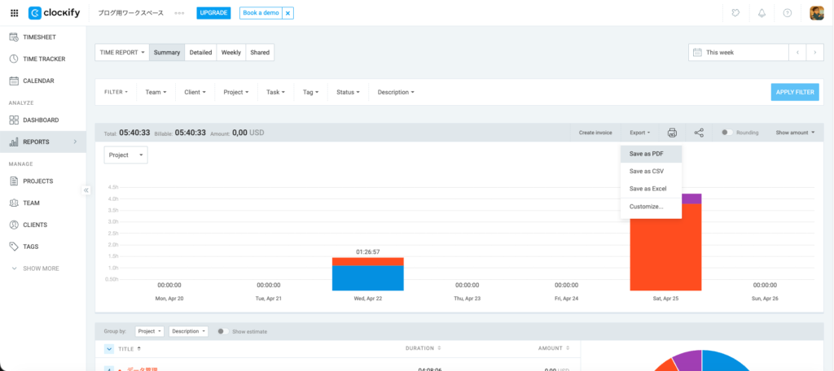Expand the Show amount dropdown

click(795, 133)
